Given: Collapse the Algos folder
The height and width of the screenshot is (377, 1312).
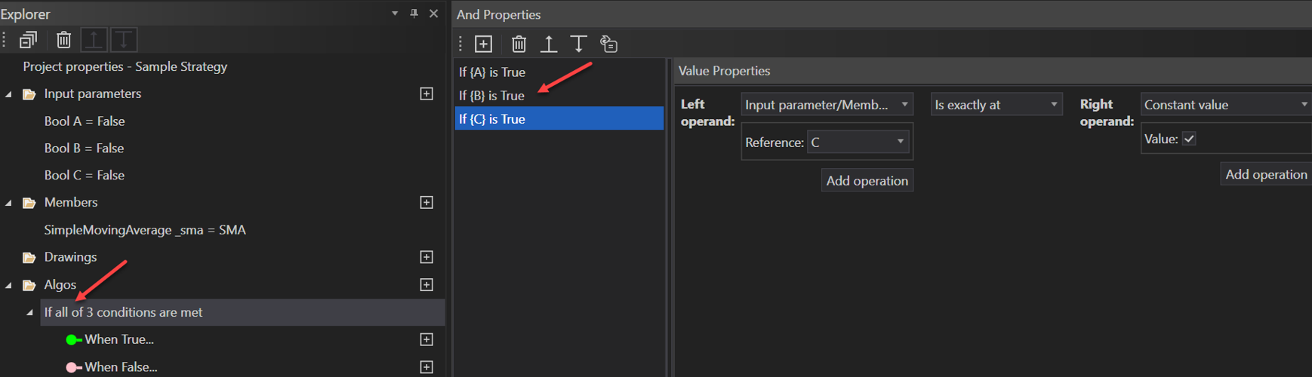Looking at the screenshot, I should tap(9, 285).
